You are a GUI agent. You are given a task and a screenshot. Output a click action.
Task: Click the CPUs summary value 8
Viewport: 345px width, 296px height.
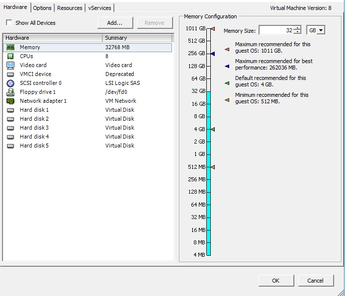coord(107,56)
